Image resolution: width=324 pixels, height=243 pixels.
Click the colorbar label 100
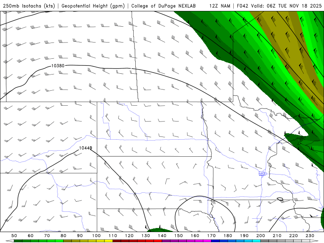(96, 236)
